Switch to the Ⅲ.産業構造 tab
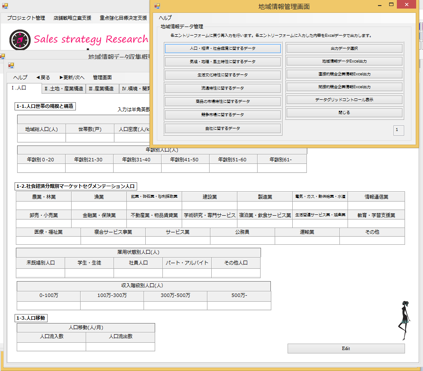This screenshot has height=371, width=423. point(101,89)
